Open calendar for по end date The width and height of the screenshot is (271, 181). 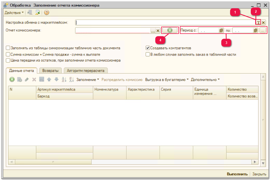256,31
